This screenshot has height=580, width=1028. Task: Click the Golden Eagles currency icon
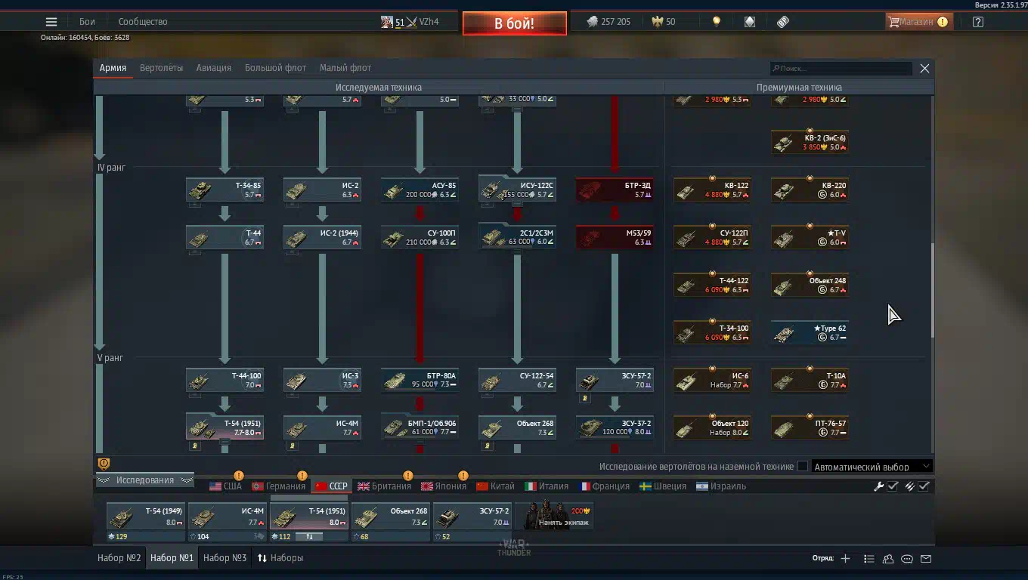[657, 22]
